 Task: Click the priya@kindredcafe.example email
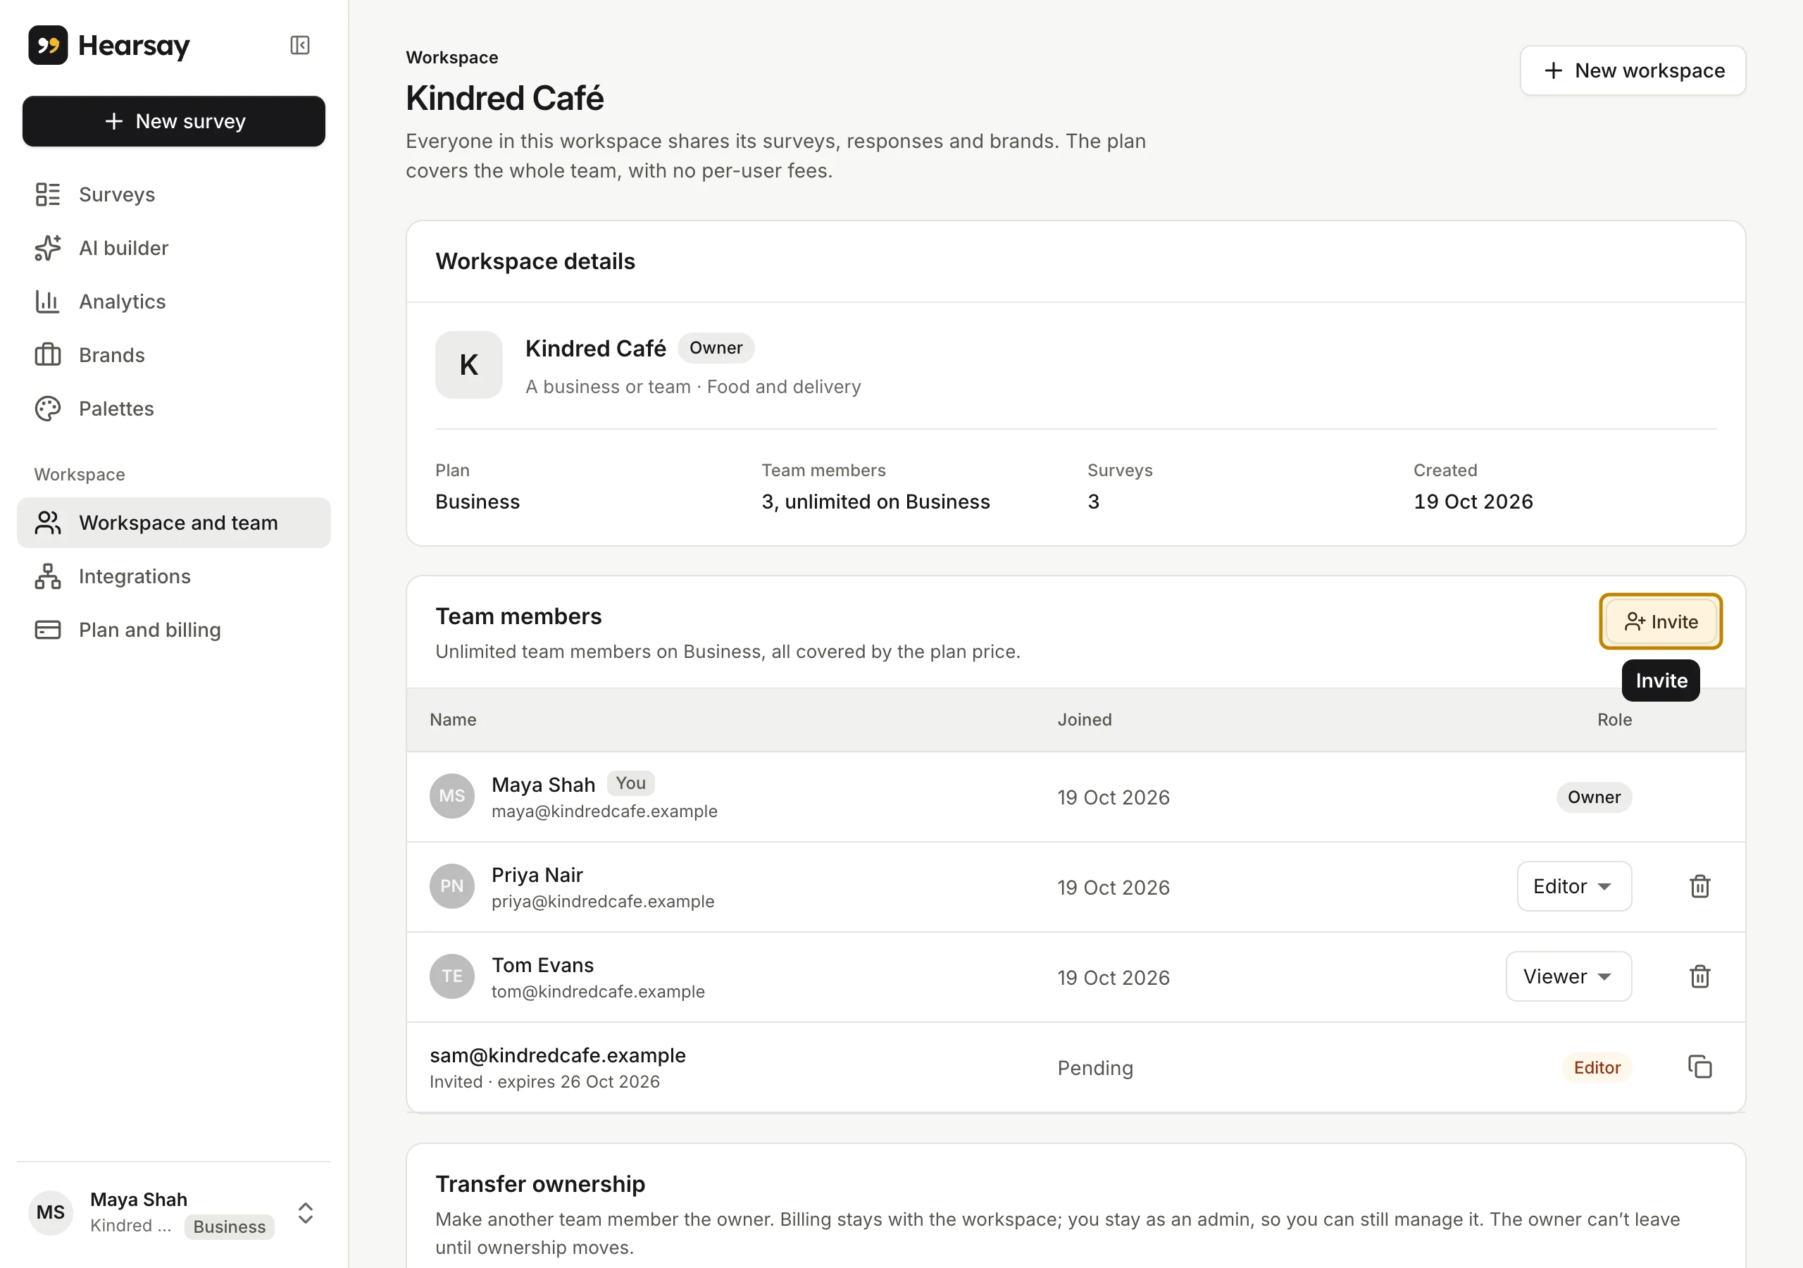(x=602, y=901)
